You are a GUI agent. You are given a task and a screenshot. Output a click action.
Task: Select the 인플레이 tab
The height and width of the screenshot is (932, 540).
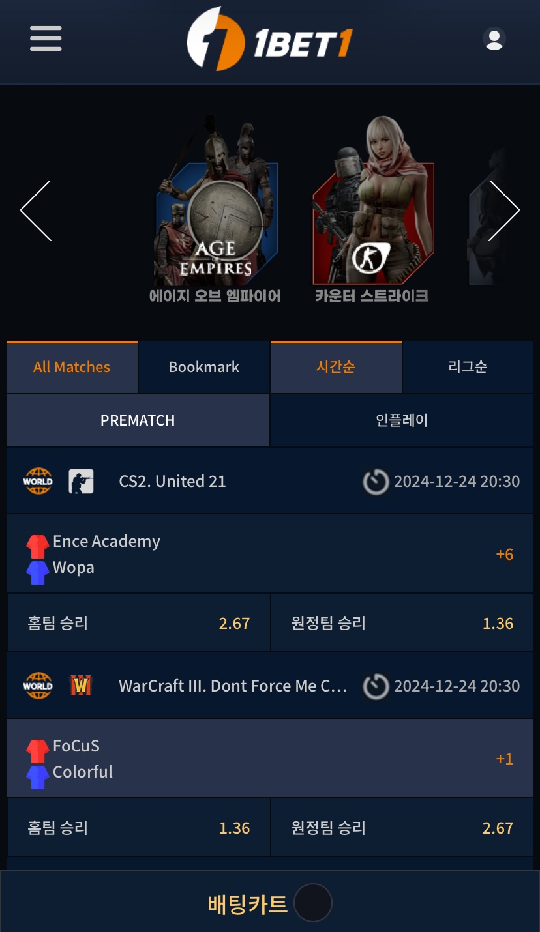tap(402, 420)
